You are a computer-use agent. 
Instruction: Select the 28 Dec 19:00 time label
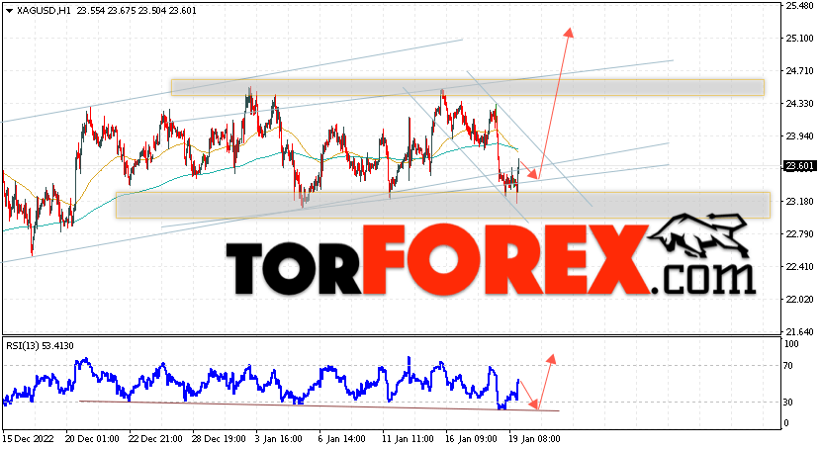219,438
